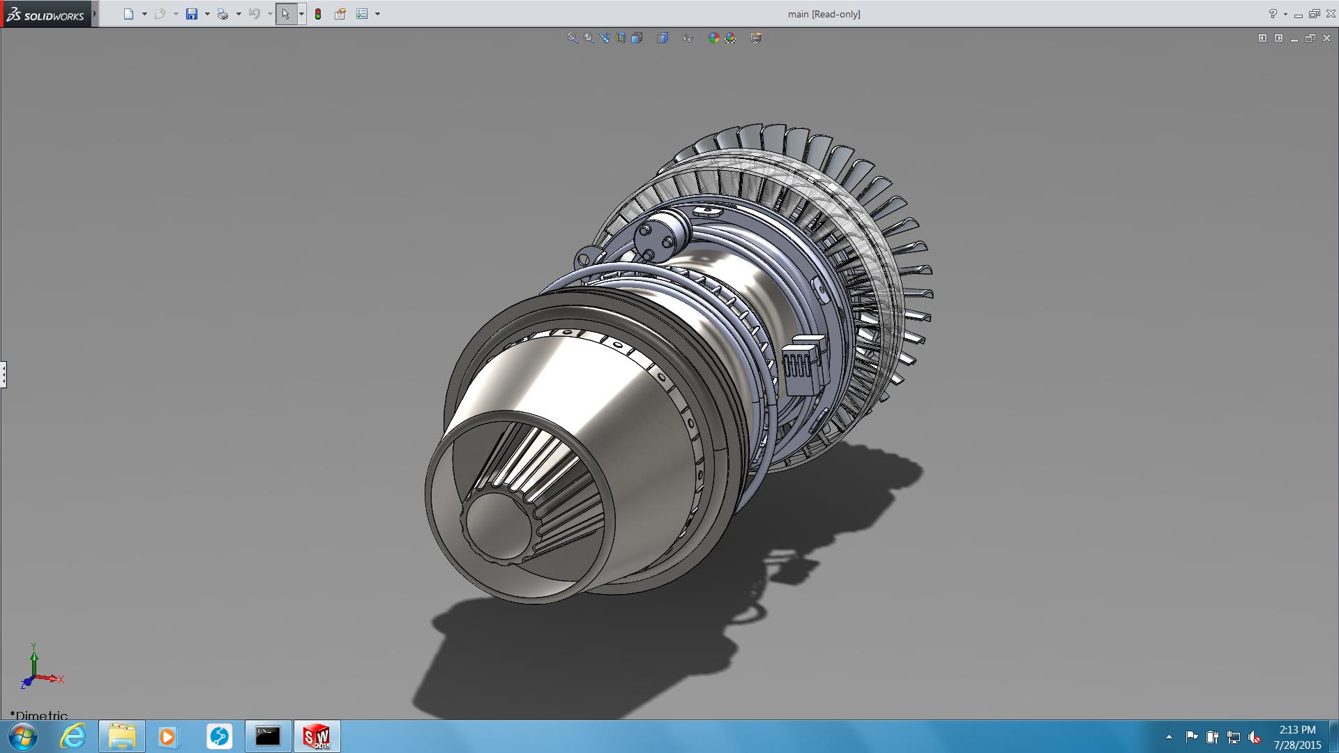This screenshot has width=1339, height=753.
Task: Expand the SolidWorks menu flyout arrow
Action: (x=95, y=14)
